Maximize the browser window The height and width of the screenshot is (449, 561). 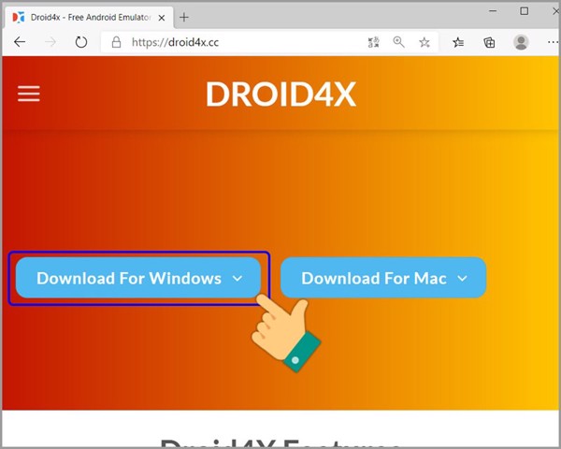coord(525,11)
